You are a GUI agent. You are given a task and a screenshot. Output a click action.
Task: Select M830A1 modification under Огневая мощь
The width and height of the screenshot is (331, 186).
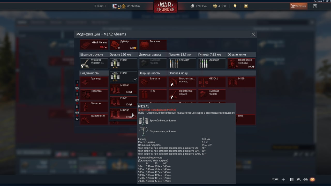[212, 82]
